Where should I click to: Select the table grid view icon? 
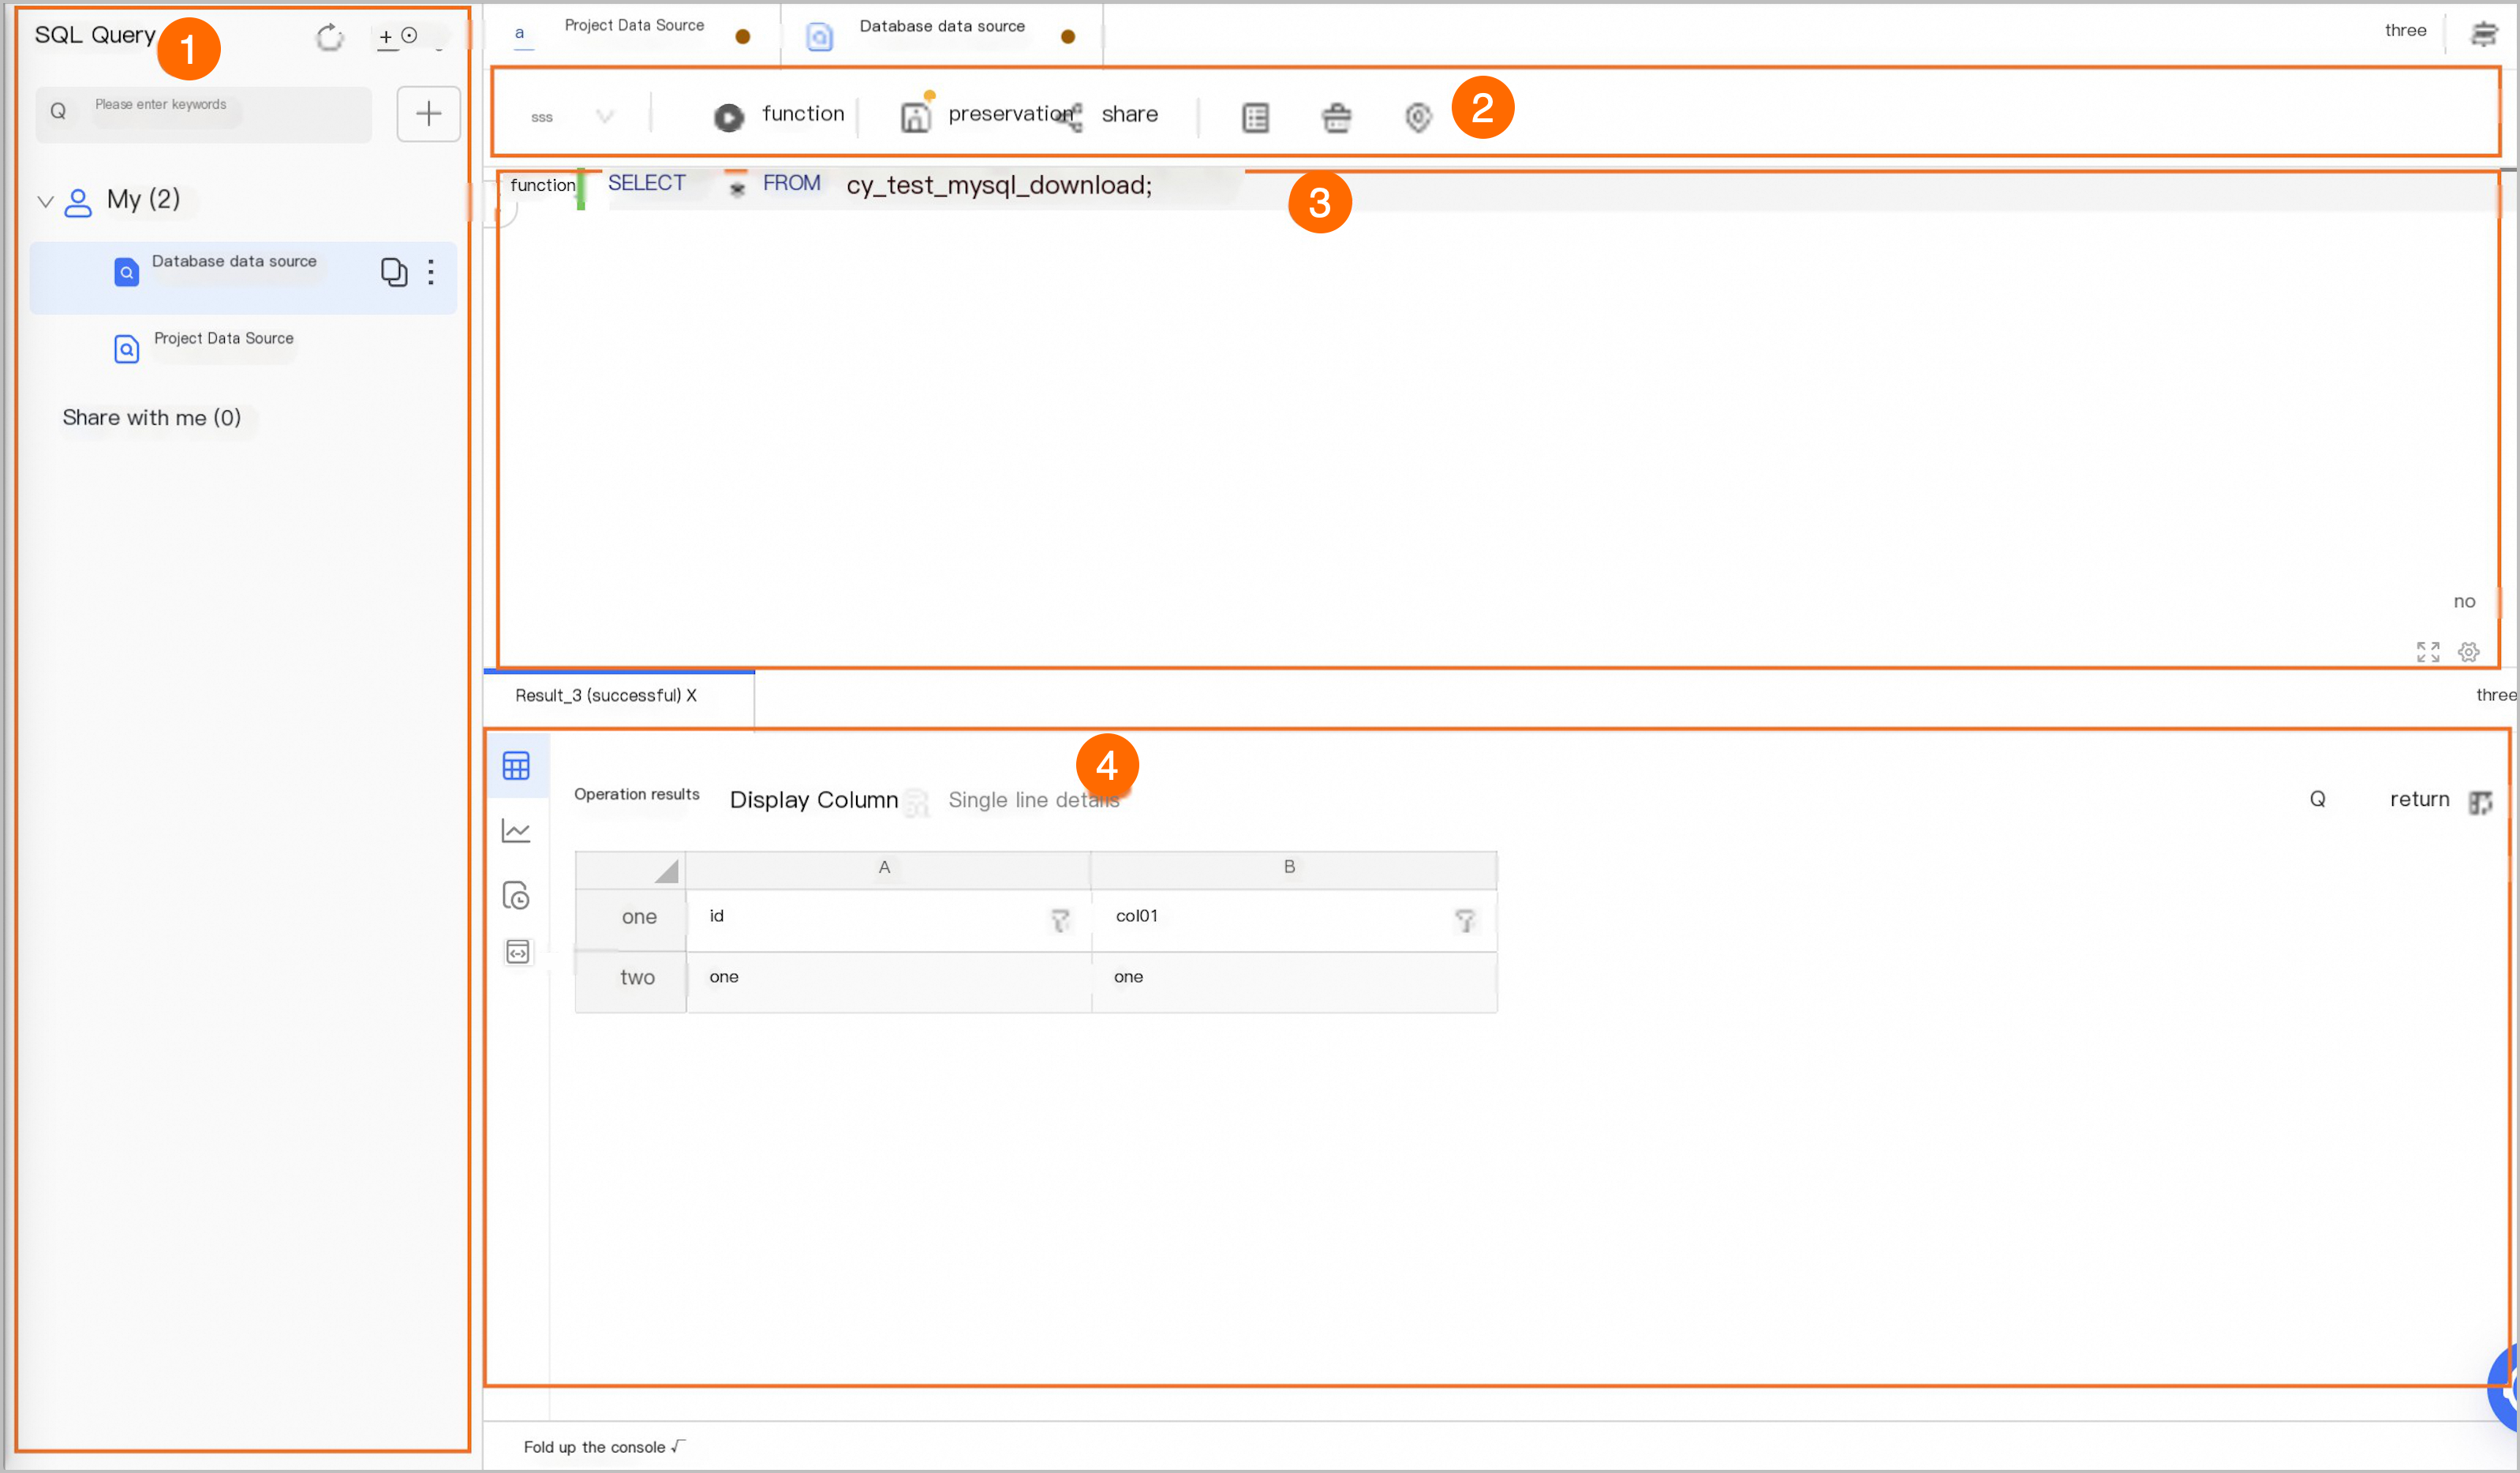click(516, 766)
